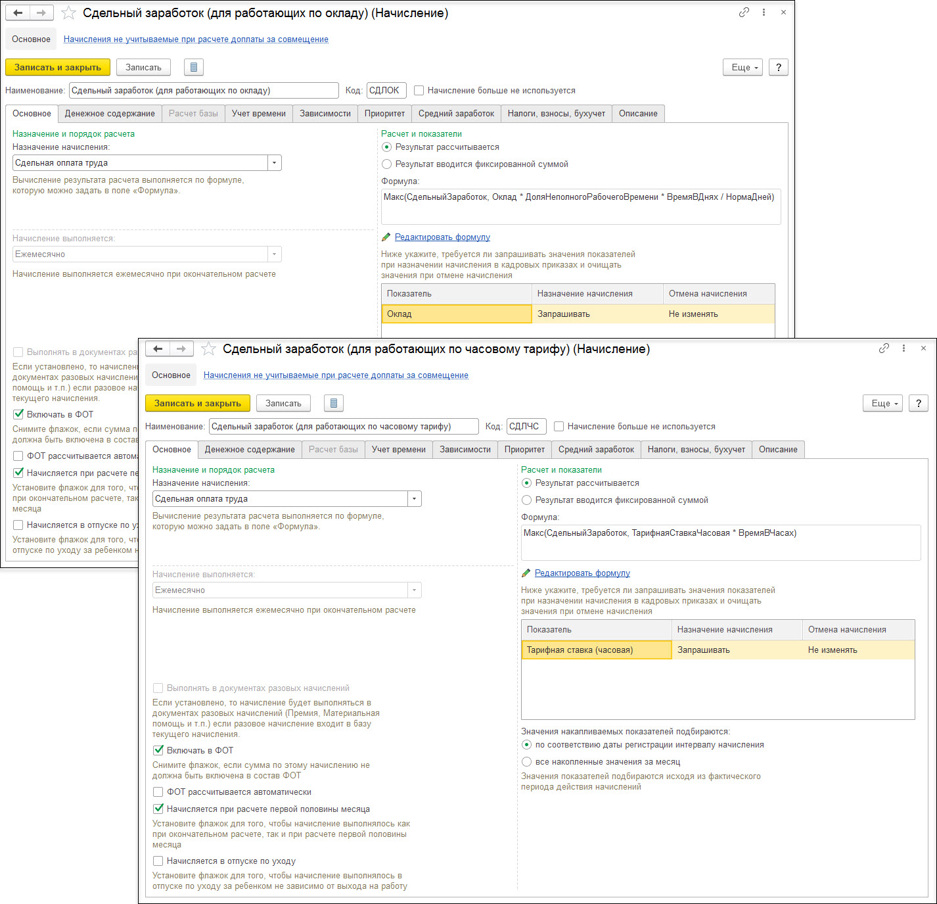Toggle 'Начисление больше не используется' in salary window
The height and width of the screenshot is (904, 937).
419,91
